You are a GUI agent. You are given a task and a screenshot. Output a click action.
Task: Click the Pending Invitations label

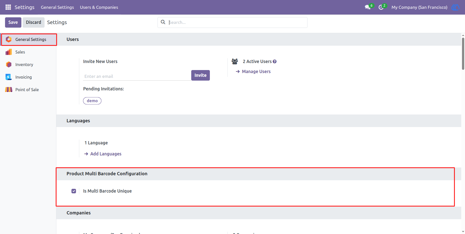click(x=103, y=89)
